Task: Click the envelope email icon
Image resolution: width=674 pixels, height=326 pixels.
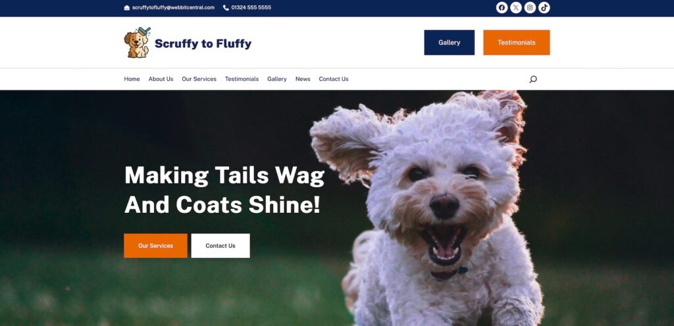Action: point(127,8)
